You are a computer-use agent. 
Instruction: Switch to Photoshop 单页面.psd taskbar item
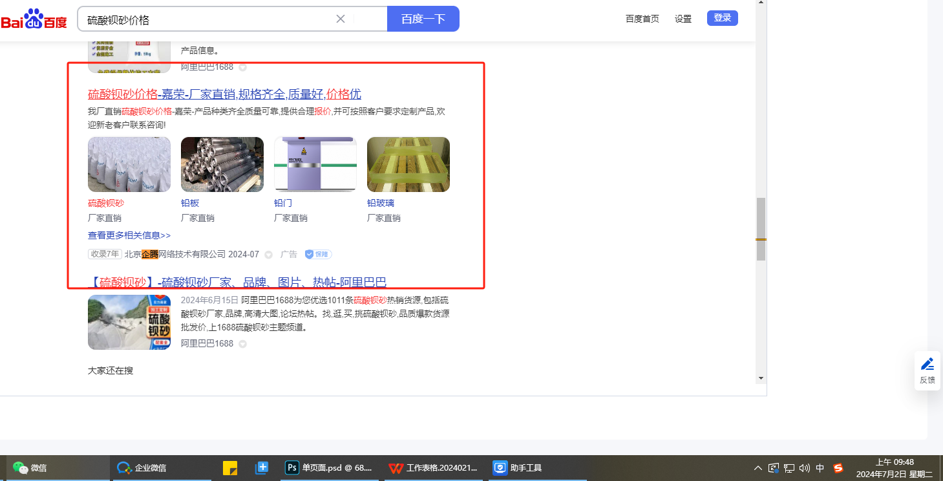[330, 468]
